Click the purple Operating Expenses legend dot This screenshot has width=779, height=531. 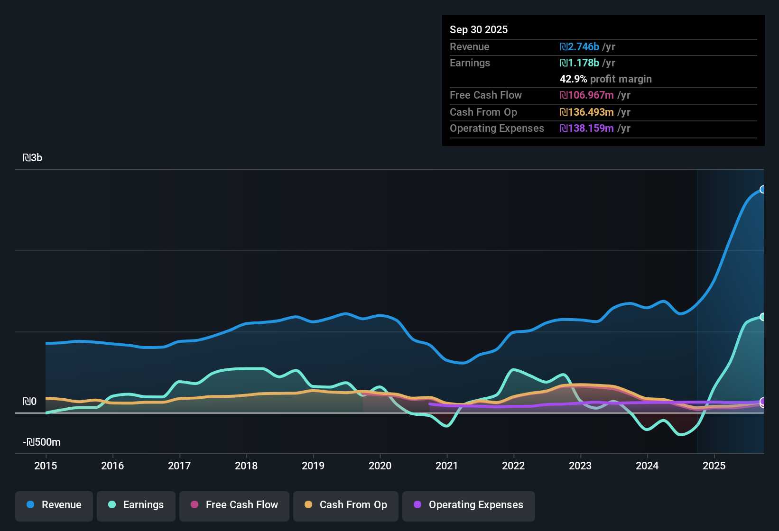[417, 505]
